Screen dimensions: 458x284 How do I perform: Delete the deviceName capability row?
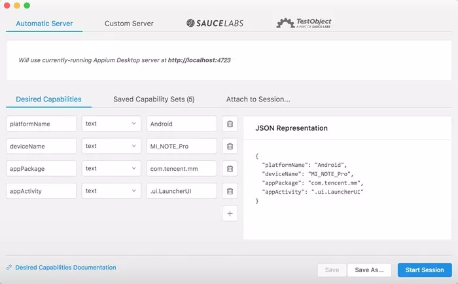pos(230,147)
